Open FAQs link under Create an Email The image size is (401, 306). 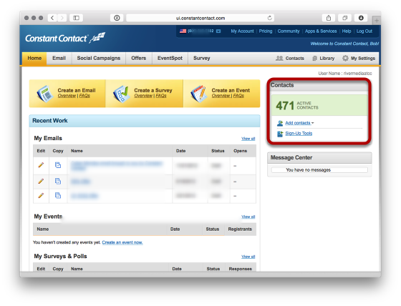click(84, 96)
